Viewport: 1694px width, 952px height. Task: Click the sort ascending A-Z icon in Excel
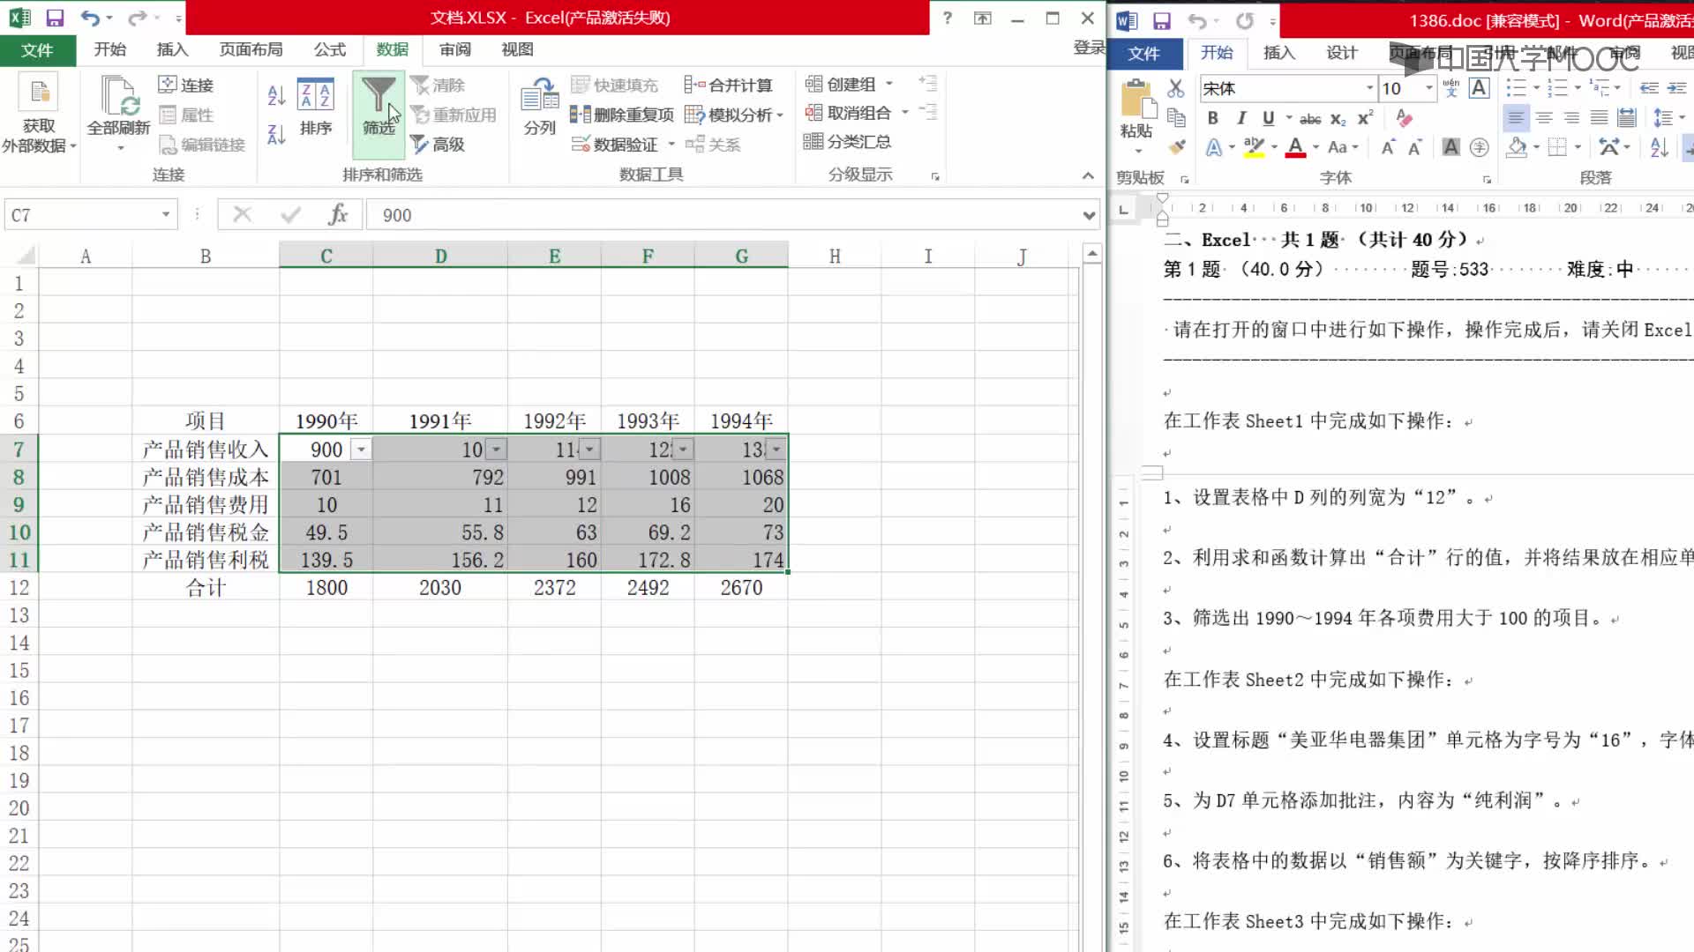coord(276,95)
